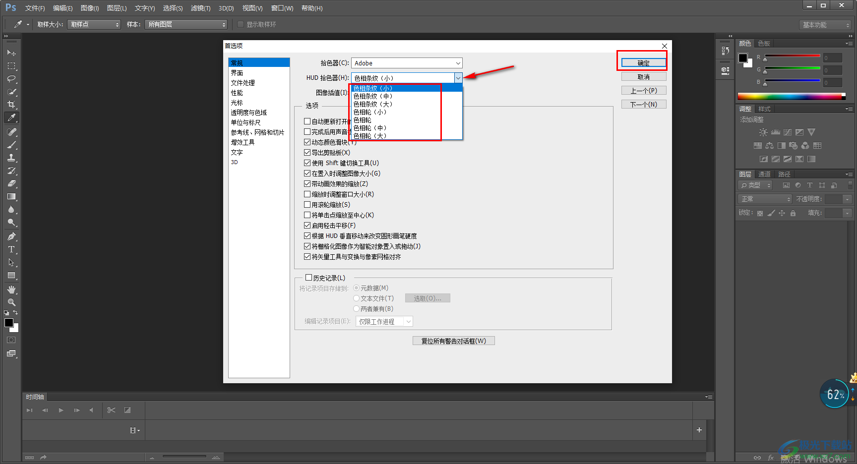Select the Crop tool
Screen dimensions: 857x464
(x=11, y=104)
